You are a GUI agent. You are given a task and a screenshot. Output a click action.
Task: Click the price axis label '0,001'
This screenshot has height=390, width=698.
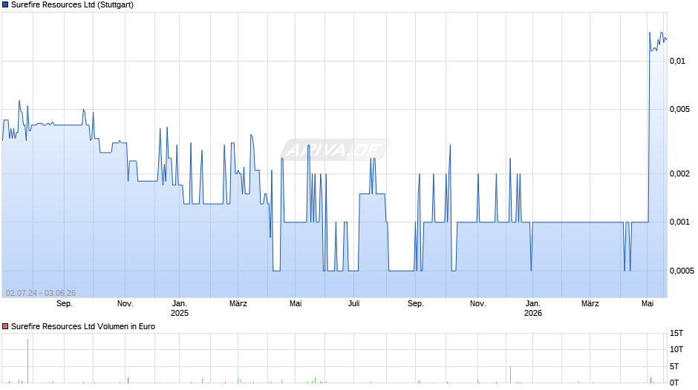(x=679, y=222)
